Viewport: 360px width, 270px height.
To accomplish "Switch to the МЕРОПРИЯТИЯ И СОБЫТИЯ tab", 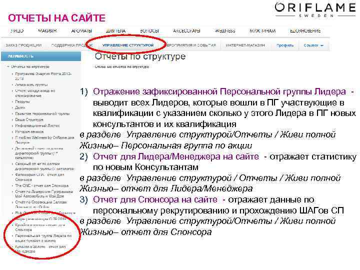I will point(190,45).
